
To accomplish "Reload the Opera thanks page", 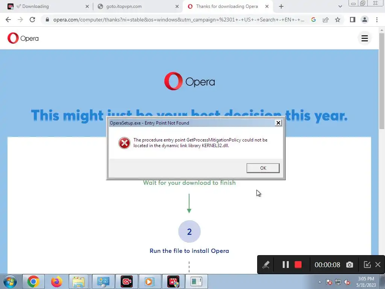I will tap(32, 20).
